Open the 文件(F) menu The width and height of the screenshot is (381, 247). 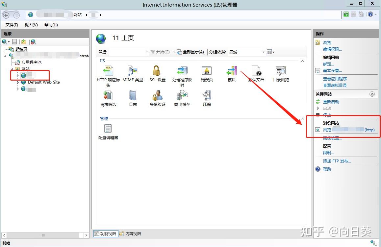(x=12, y=25)
